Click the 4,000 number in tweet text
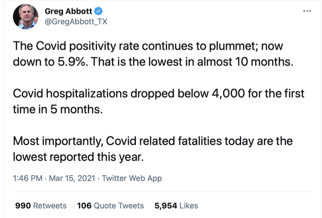The image size is (322, 218). (x=228, y=94)
